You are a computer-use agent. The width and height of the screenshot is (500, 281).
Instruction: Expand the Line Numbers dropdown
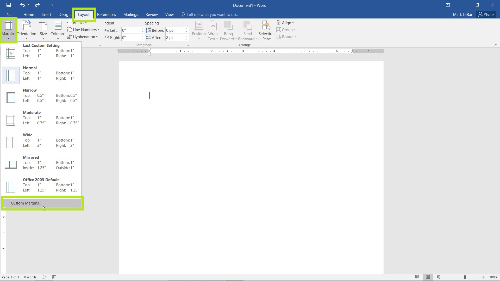point(98,30)
